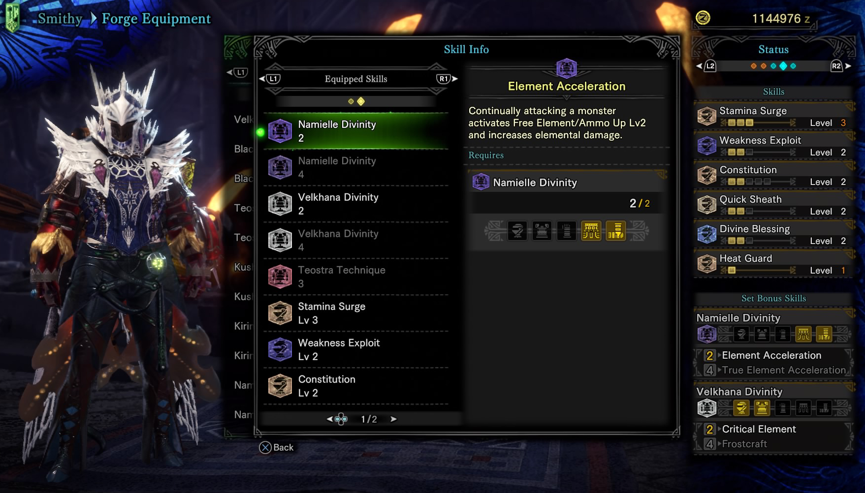
Task: Switch Status page with R2 arrow
Action: pos(840,66)
